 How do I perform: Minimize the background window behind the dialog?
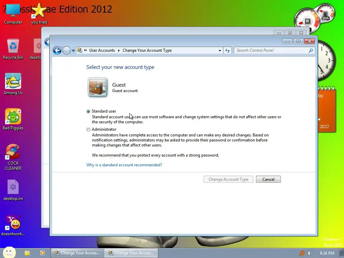point(279,33)
